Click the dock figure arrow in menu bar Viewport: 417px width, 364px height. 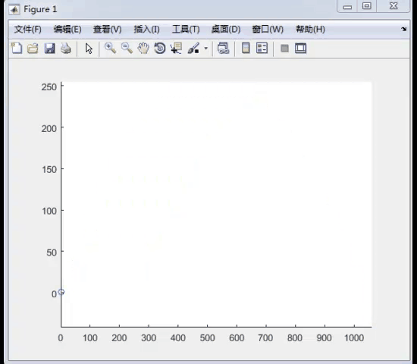(403, 29)
